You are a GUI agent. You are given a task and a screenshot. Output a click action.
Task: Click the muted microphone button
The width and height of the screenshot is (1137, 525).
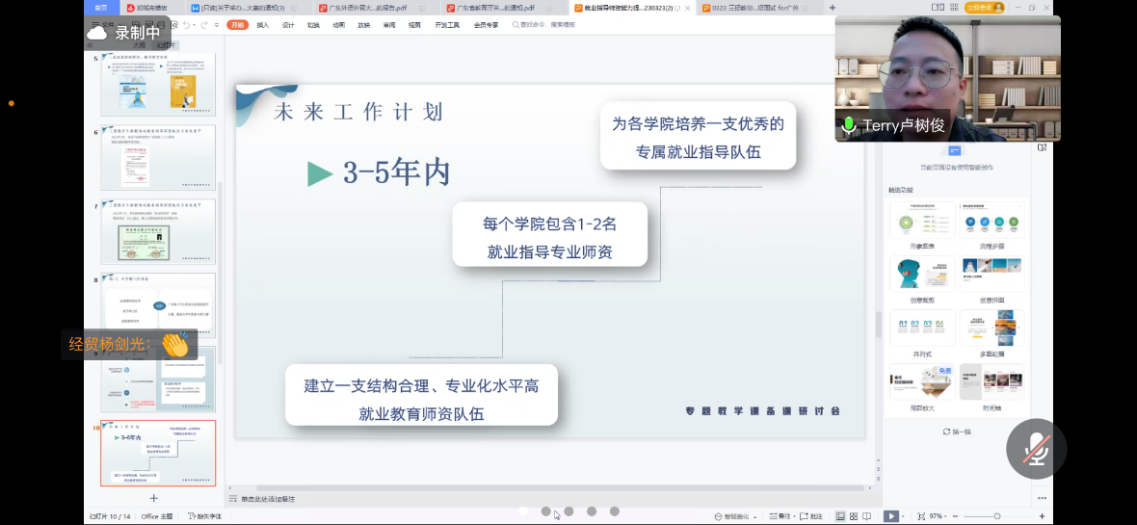1036,450
